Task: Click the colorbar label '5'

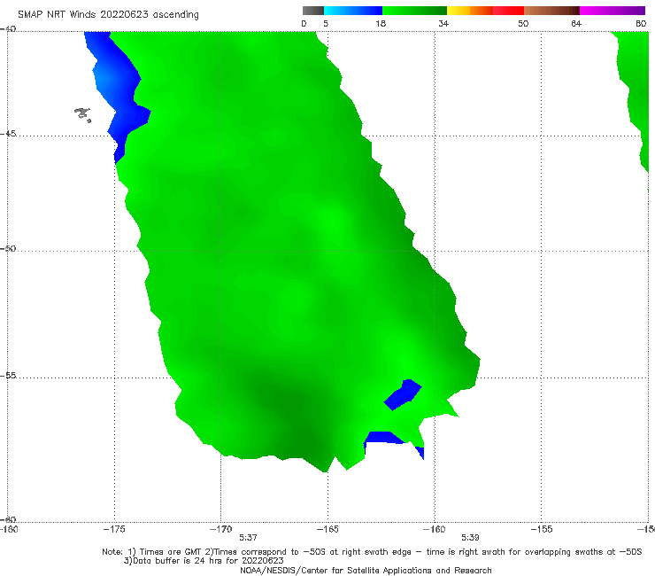Action: point(326,24)
